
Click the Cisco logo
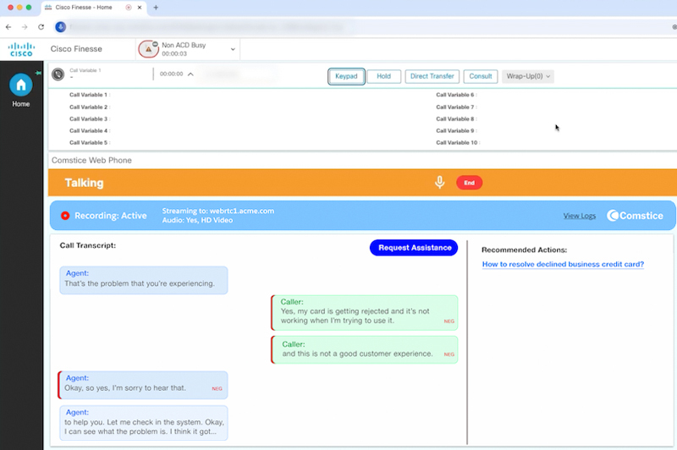[21, 49]
